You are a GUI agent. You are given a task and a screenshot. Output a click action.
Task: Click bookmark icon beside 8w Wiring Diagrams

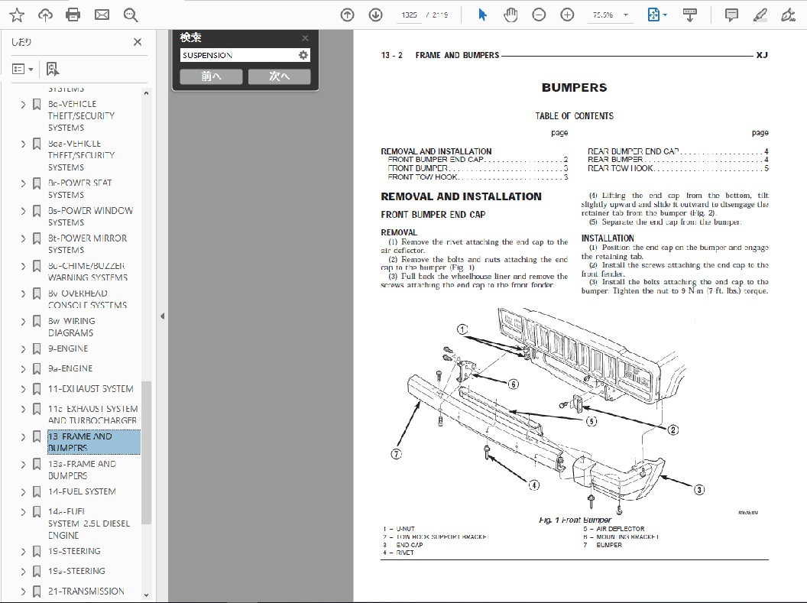37,322
